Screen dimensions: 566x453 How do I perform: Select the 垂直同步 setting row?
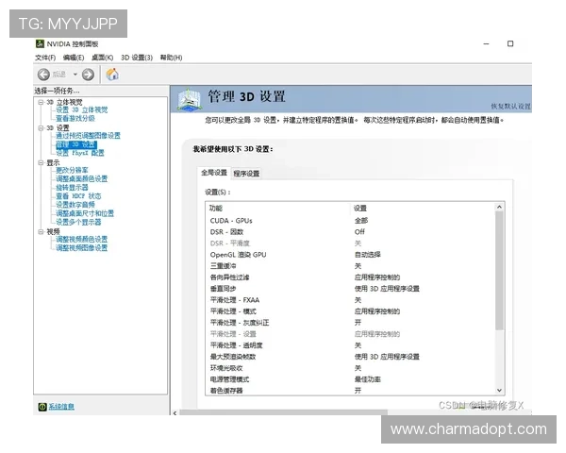350,289
